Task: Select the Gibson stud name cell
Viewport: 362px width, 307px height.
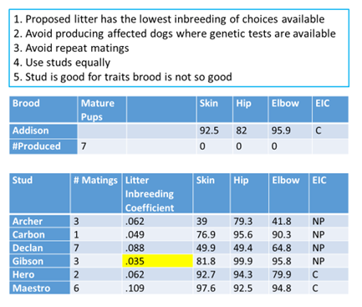Action: (39, 261)
